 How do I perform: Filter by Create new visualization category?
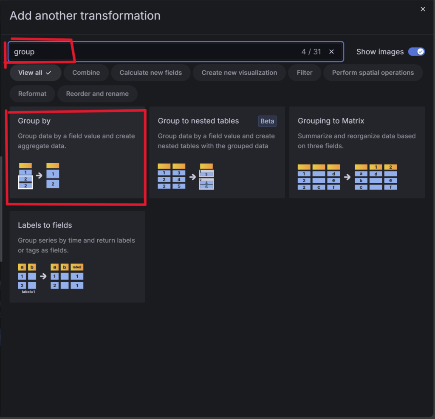coord(239,73)
